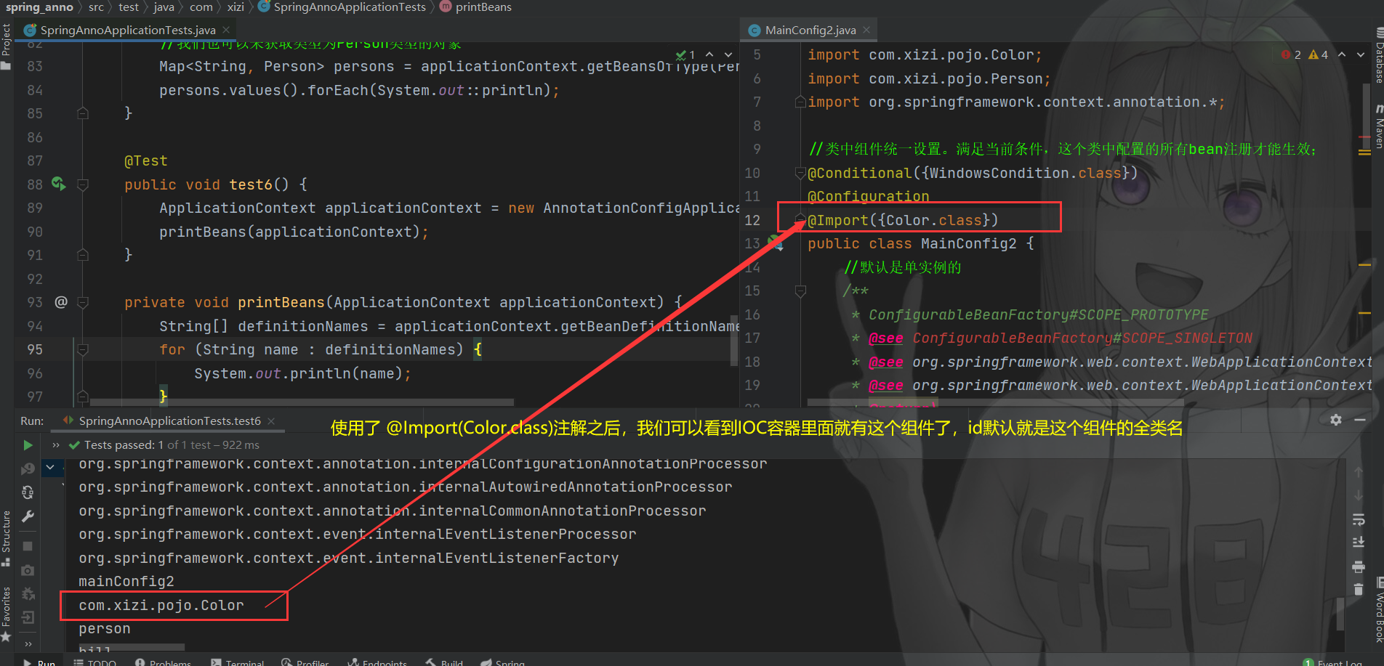Open the wrench settings in Run panel

(x=28, y=516)
